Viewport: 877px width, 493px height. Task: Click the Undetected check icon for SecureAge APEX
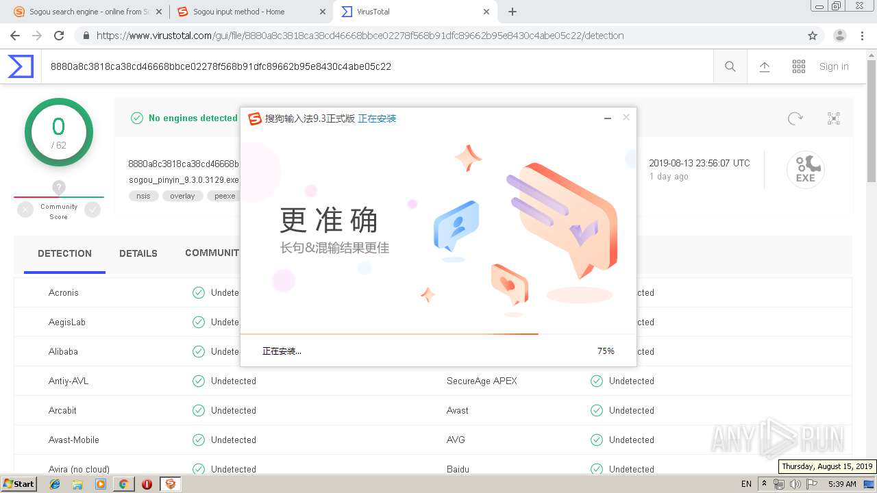[597, 381]
